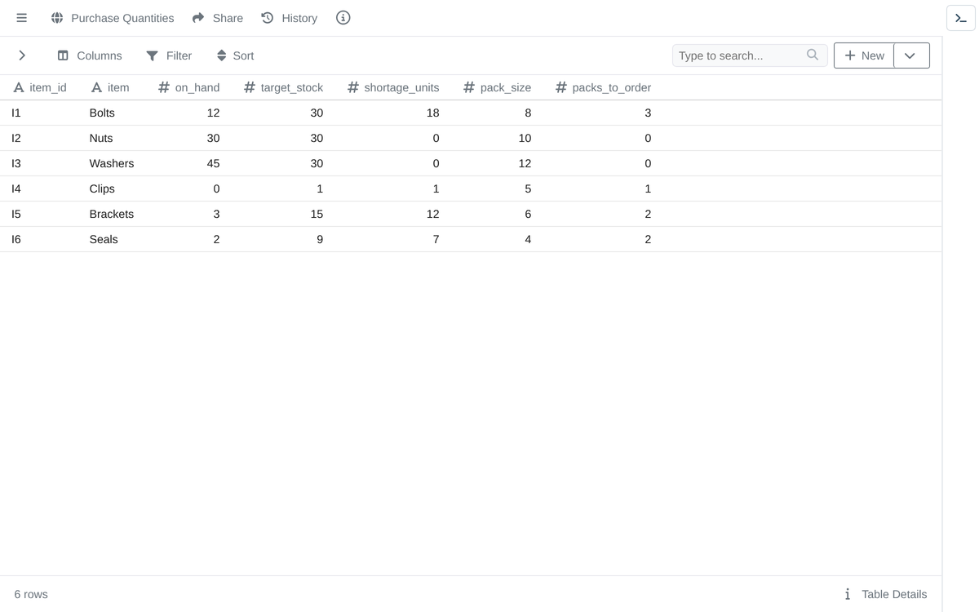Click the Share arrow icon

(x=198, y=18)
